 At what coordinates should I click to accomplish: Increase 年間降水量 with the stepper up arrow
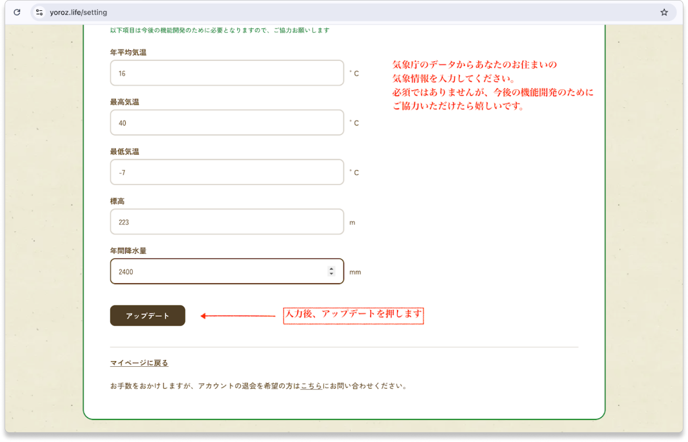point(331,269)
